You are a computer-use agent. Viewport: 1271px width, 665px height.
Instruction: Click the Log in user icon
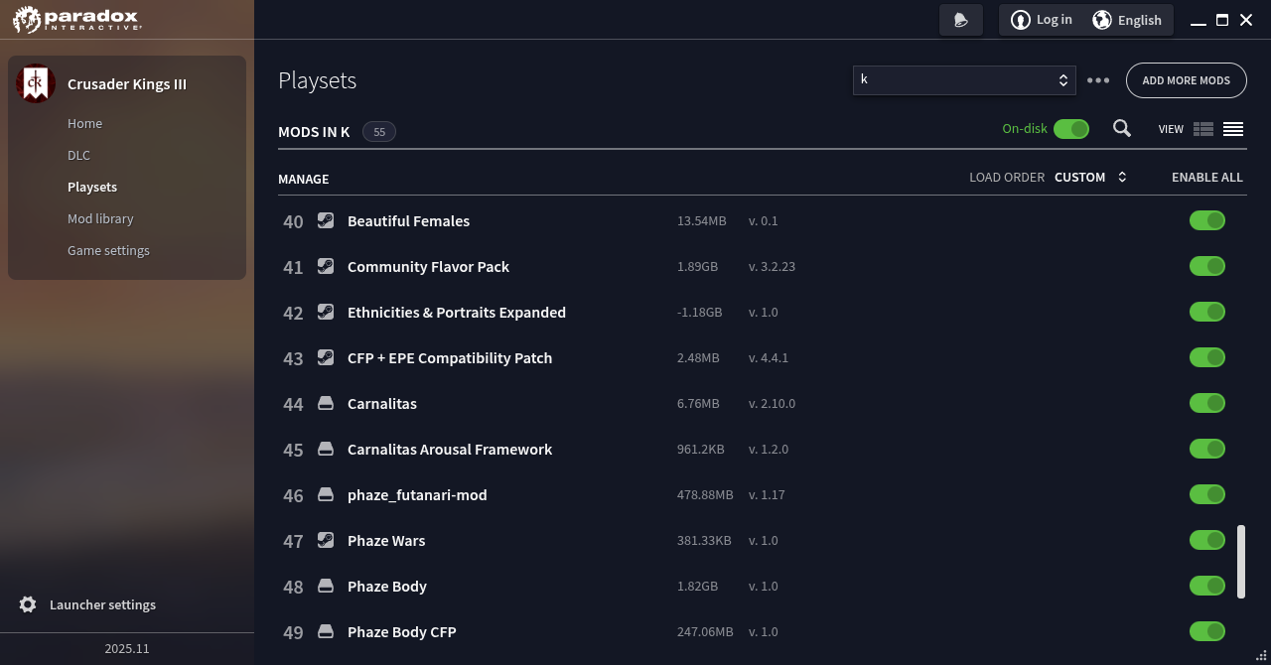1020,20
